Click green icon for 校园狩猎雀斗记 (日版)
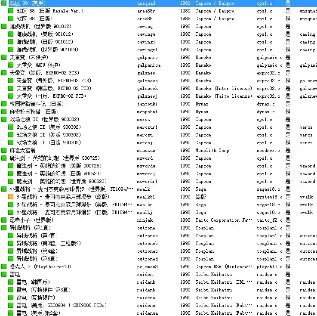317x316 pixels. [x=4, y=104]
